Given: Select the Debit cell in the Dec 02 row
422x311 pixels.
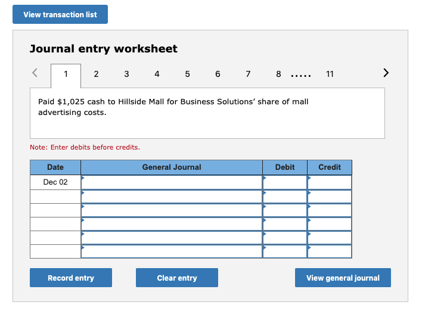Looking at the screenshot, I should click(x=285, y=182).
